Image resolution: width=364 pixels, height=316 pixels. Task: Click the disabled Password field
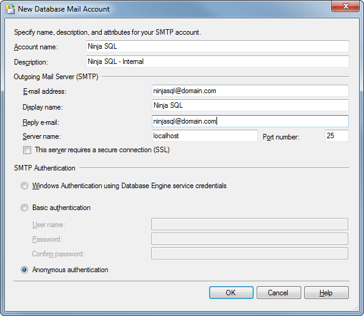[x=249, y=239]
